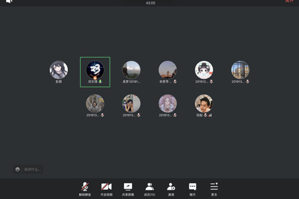Click 吴梦's mountain avatar
Screen dimensions: 299x199
(131, 70)
